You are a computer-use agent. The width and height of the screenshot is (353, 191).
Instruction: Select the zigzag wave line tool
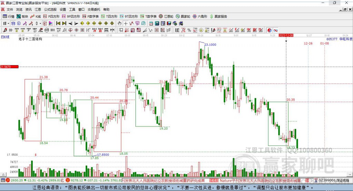tap(150, 30)
